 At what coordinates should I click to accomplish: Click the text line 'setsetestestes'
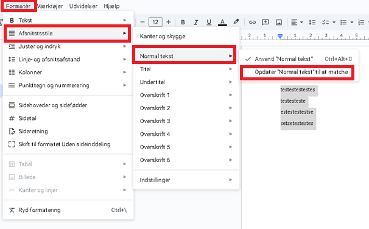pos(297,123)
